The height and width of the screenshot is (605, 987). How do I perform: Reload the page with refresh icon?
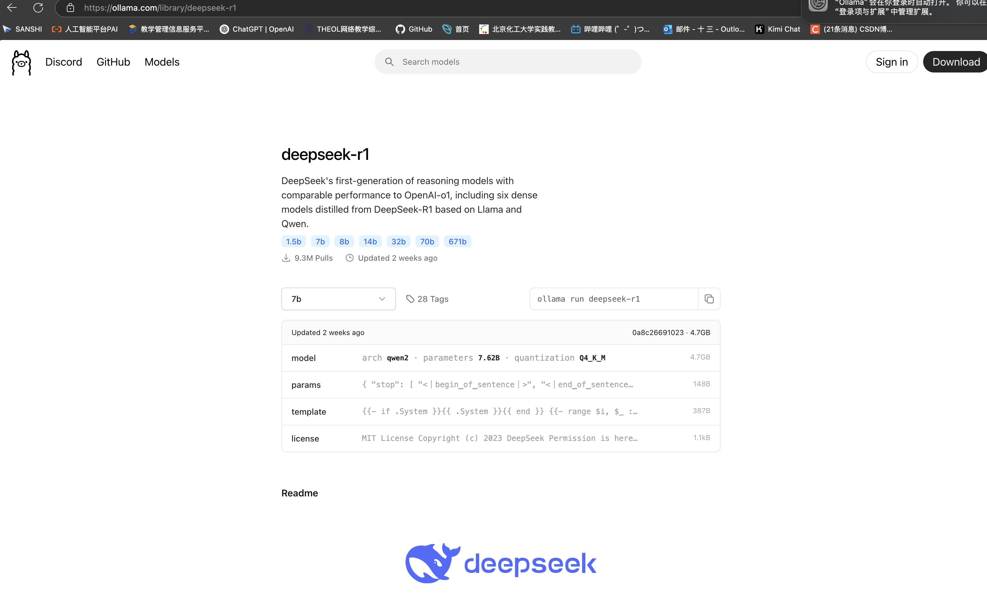pyautogui.click(x=38, y=8)
